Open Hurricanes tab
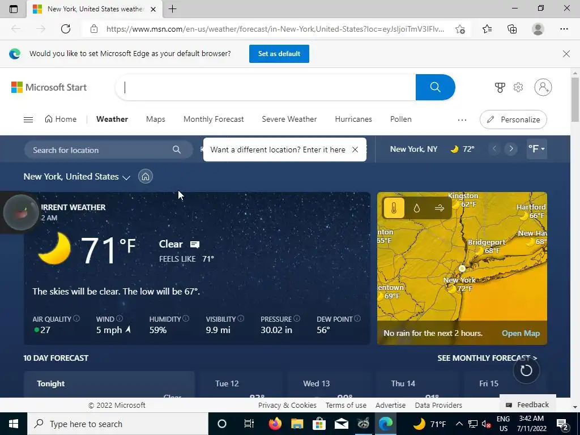 (x=353, y=119)
